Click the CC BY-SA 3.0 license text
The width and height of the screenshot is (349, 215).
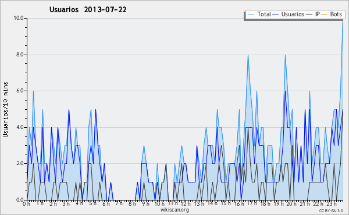331,210
